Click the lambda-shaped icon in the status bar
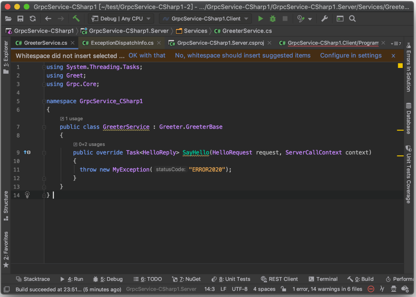Image resolution: width=416 pixels, height=297 pixels. (x=382, y=289)
